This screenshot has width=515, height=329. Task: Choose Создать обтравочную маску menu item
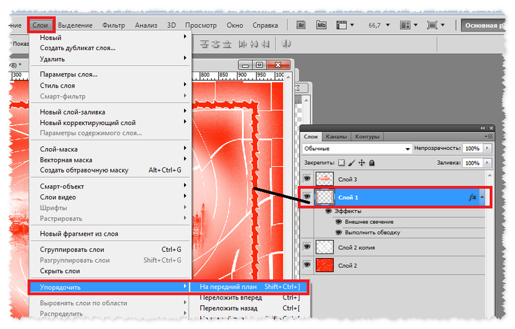[110, 171]
